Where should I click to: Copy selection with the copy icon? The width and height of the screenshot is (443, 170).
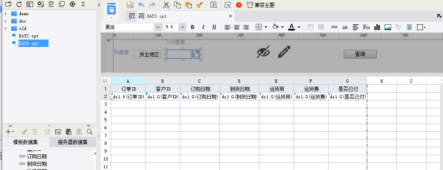[177, 5]
